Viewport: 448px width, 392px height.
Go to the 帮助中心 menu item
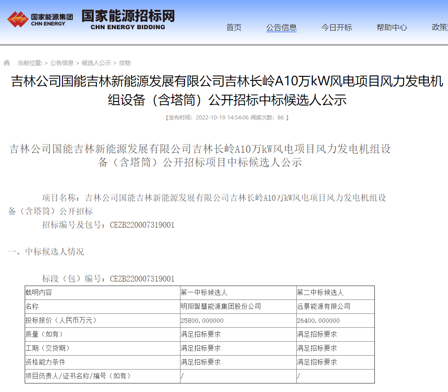(392, 27)
